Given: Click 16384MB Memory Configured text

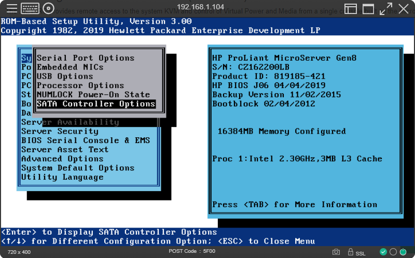Looking at the screenshot, I should [x=282, y=132].
